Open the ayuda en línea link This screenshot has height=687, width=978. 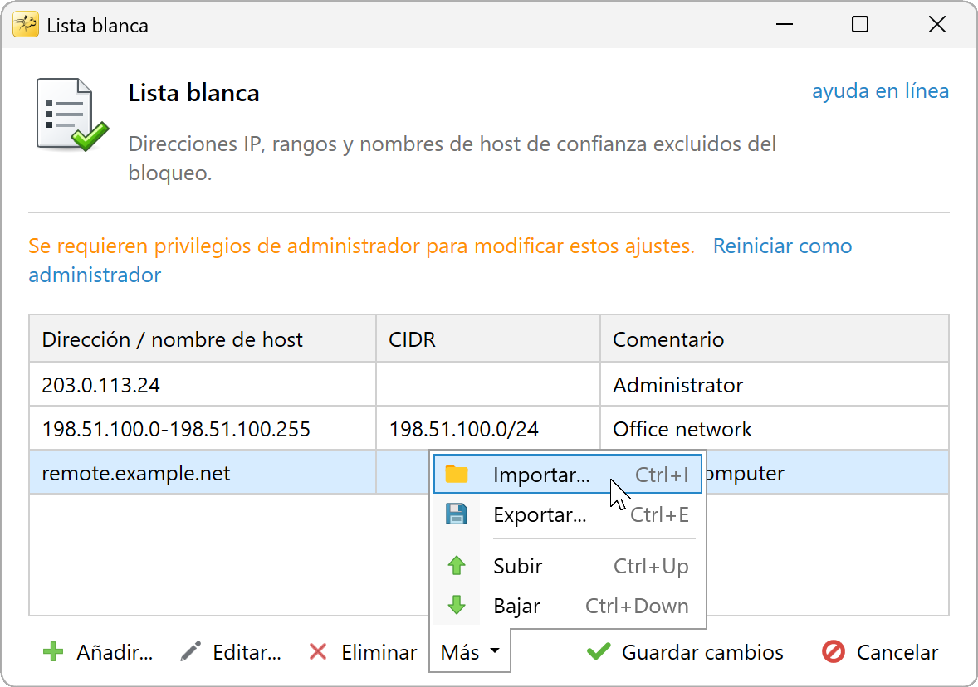pyautogui.click(x=880, y=91)
